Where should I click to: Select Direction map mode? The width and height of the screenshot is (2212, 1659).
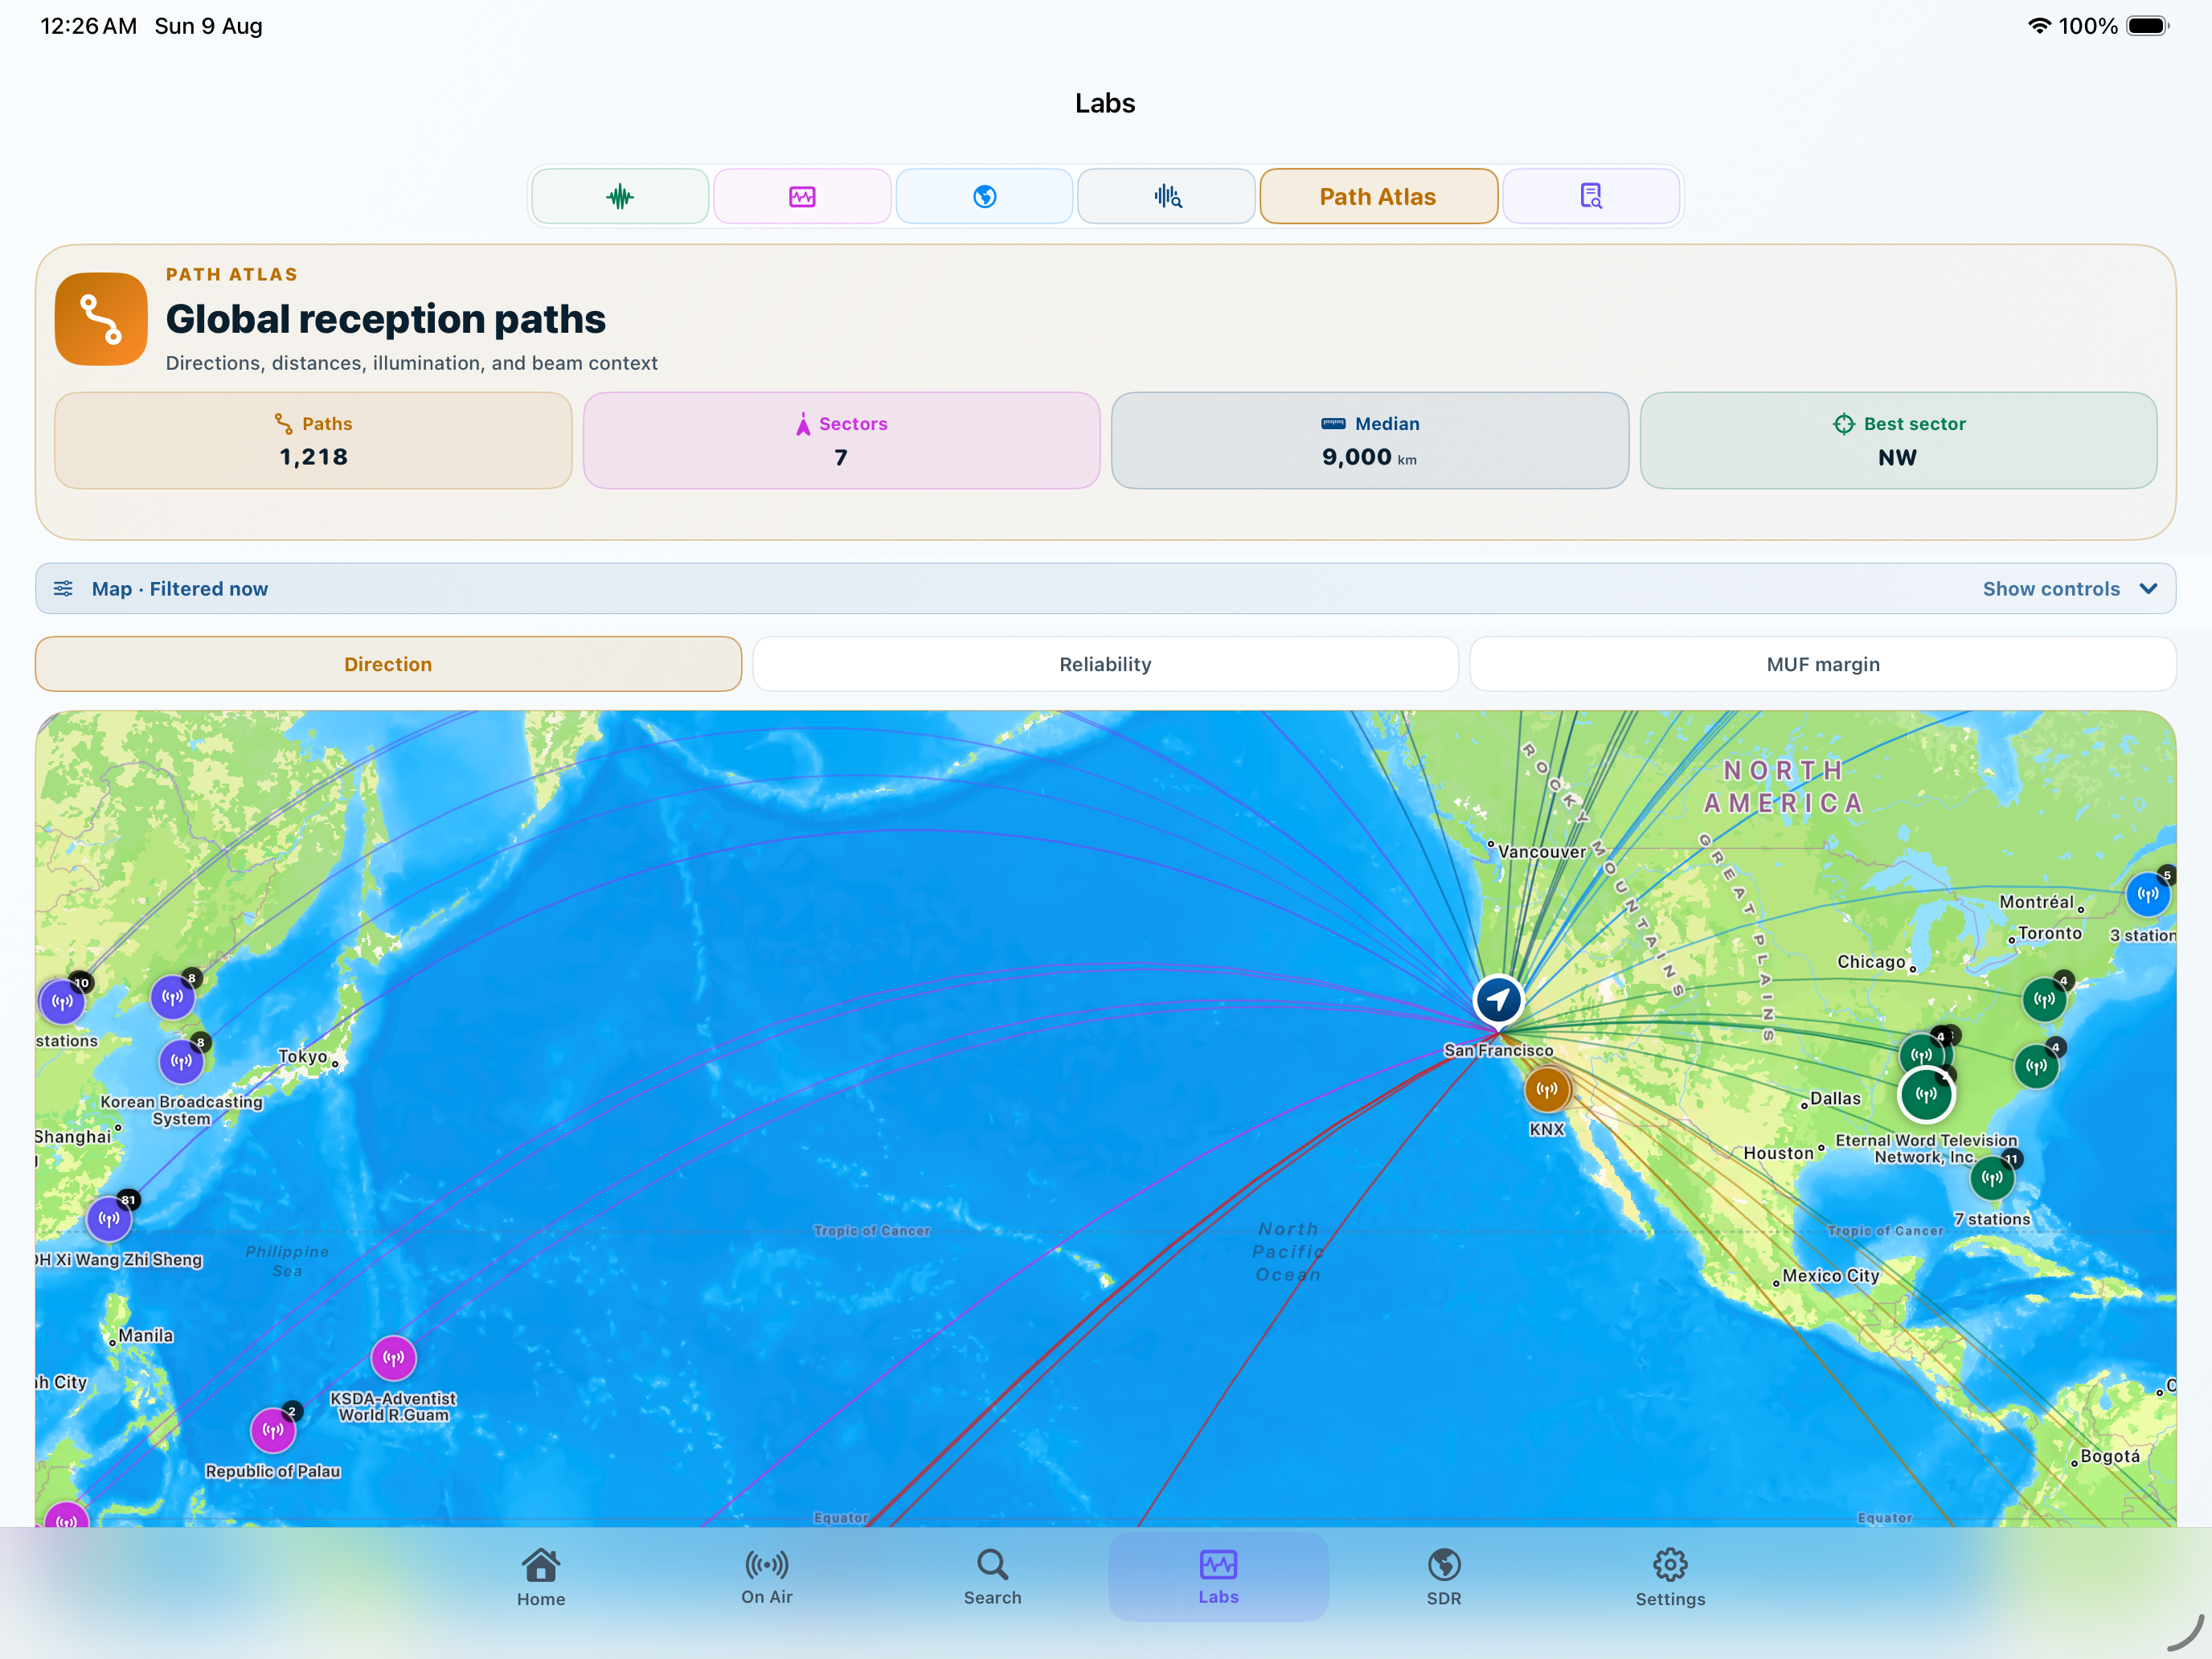point(388,664)
